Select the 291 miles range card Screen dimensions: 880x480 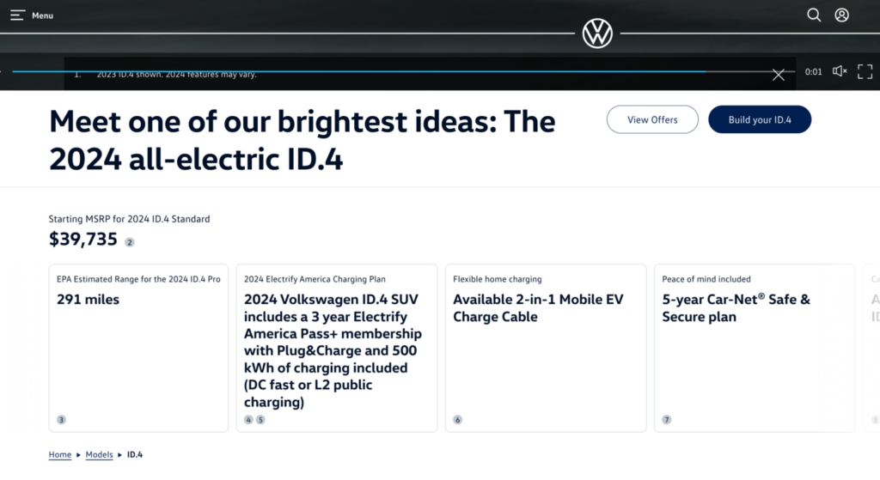138,348
